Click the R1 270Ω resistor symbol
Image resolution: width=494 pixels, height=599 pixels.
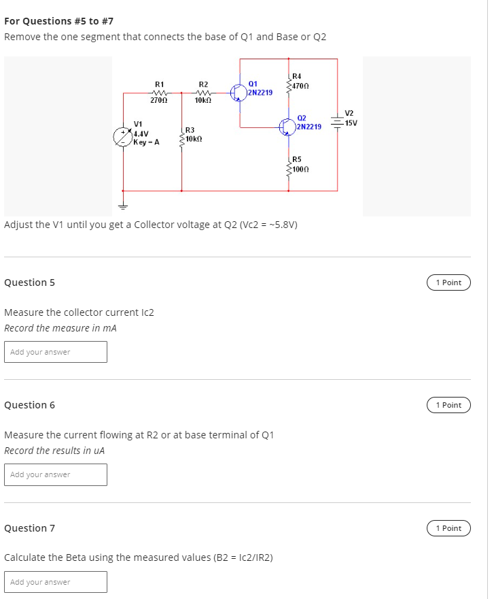(x=158, y=92)
